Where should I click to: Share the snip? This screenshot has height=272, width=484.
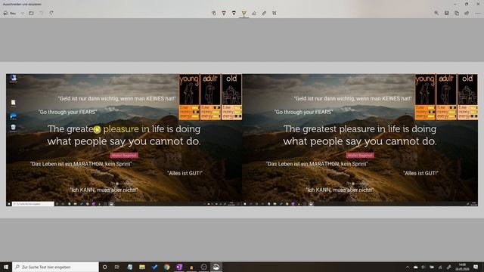pos(467,14)
